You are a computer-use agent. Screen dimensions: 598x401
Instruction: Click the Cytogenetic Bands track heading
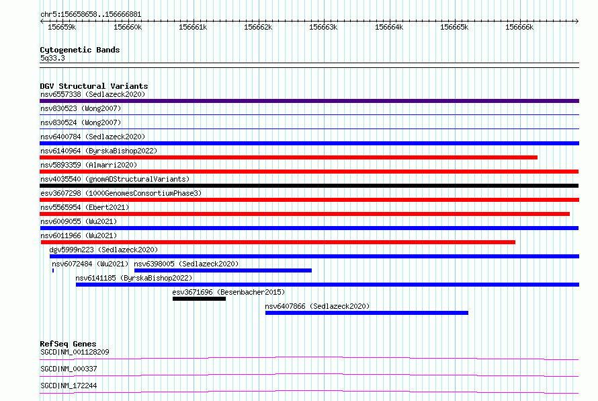coord(80,50)
